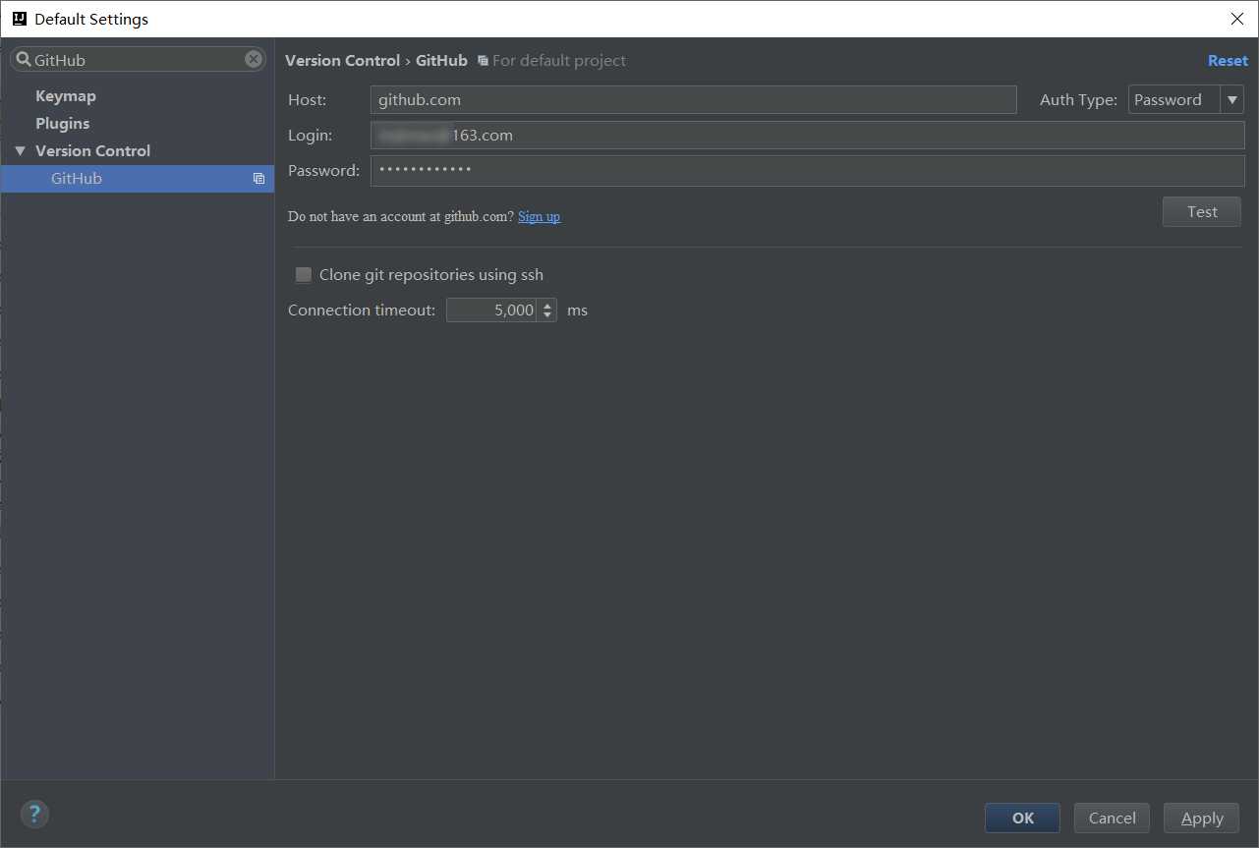Open the Sign up link
The image size is (1259, 848).
click(539, 216)
